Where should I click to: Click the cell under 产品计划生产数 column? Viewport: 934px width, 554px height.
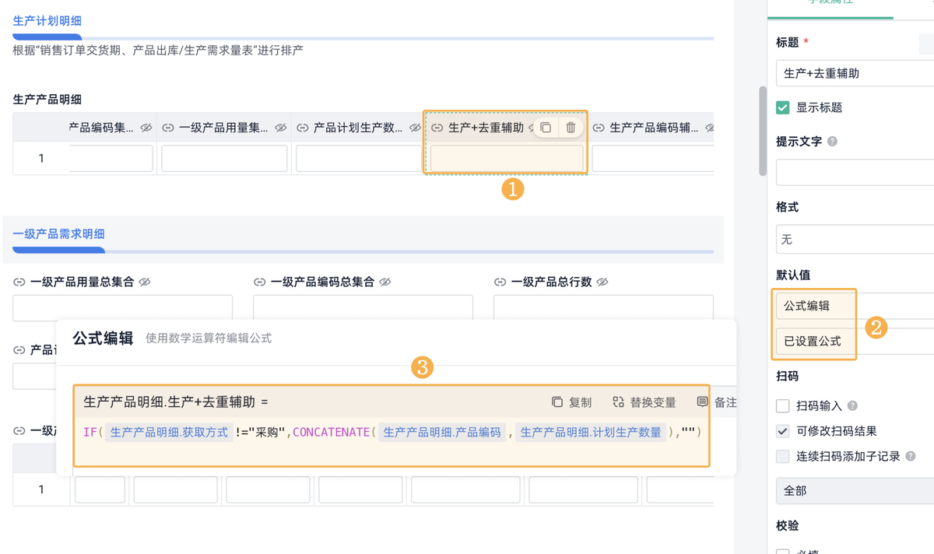[359, 159]
